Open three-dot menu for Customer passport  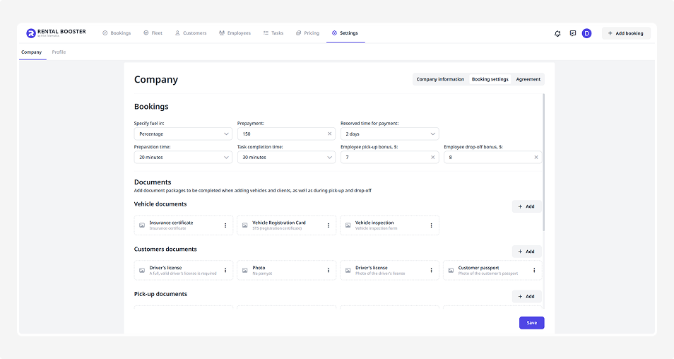point(534,270)
